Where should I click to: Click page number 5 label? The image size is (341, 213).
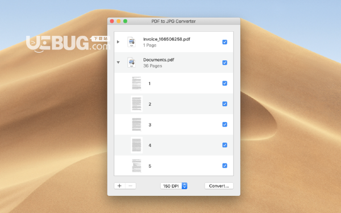tap(150, 166)
